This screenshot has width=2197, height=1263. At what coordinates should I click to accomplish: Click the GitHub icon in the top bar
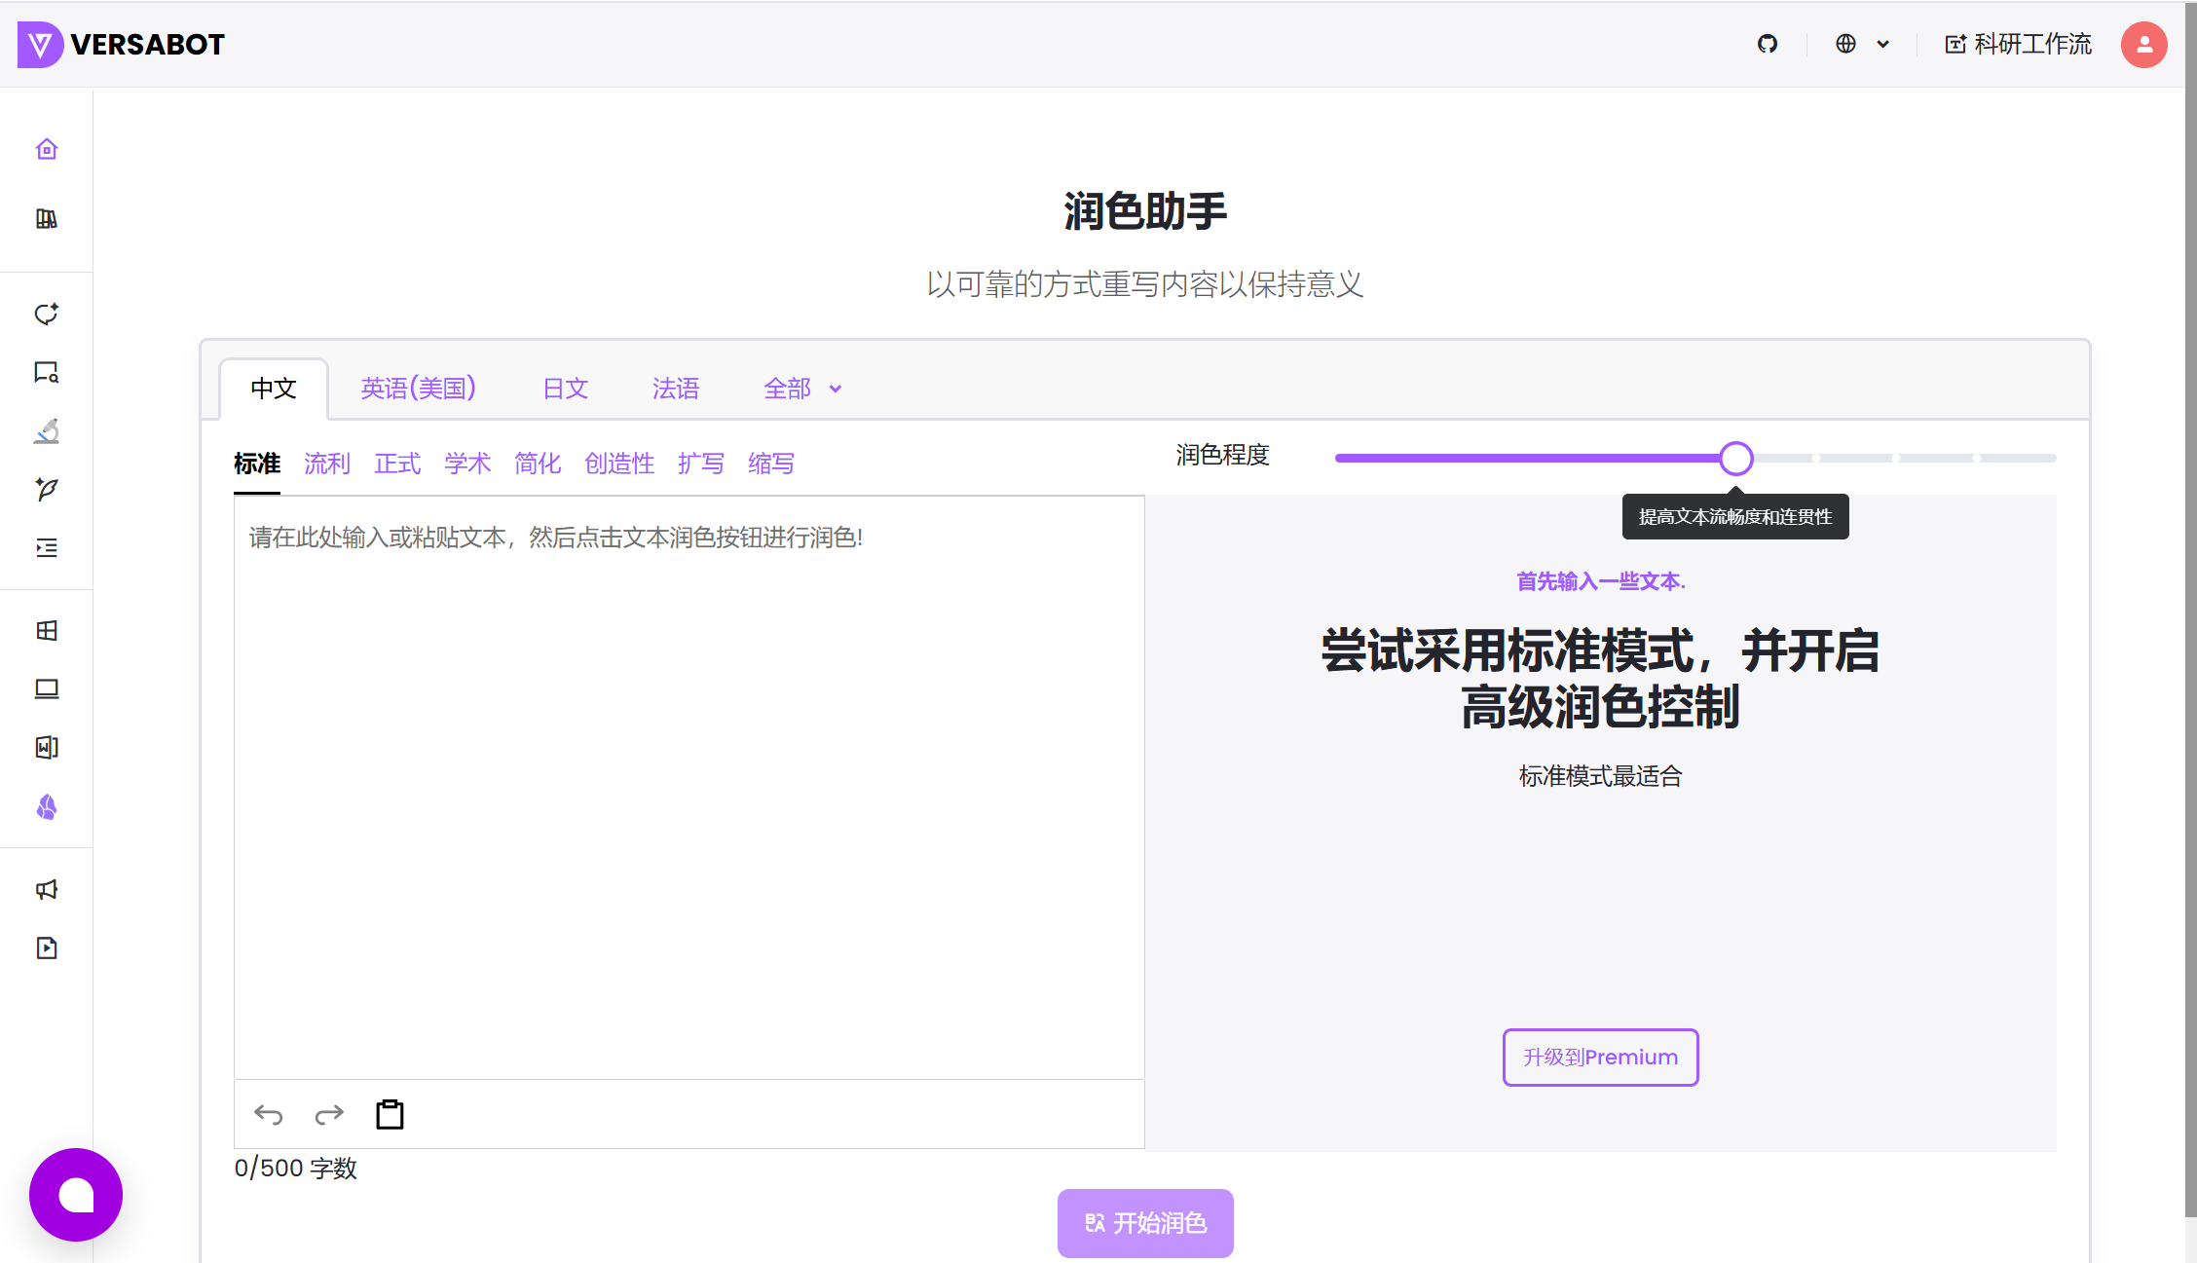click(x=1768, y=44)
